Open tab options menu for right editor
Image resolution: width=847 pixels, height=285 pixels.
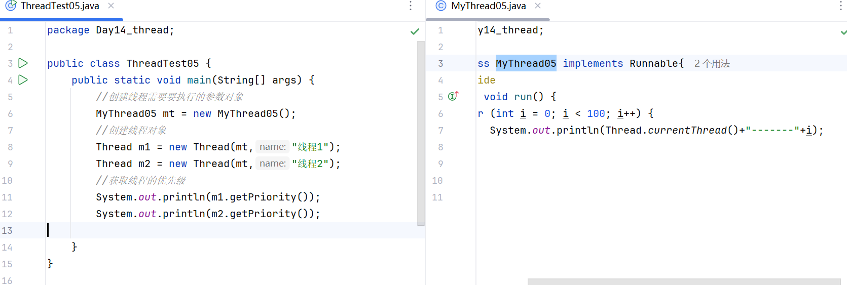click(841, 6)
